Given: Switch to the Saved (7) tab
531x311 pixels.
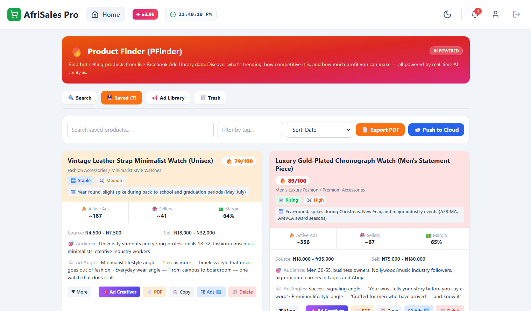Looking at the screenshot, I should (x=121, y=98).
